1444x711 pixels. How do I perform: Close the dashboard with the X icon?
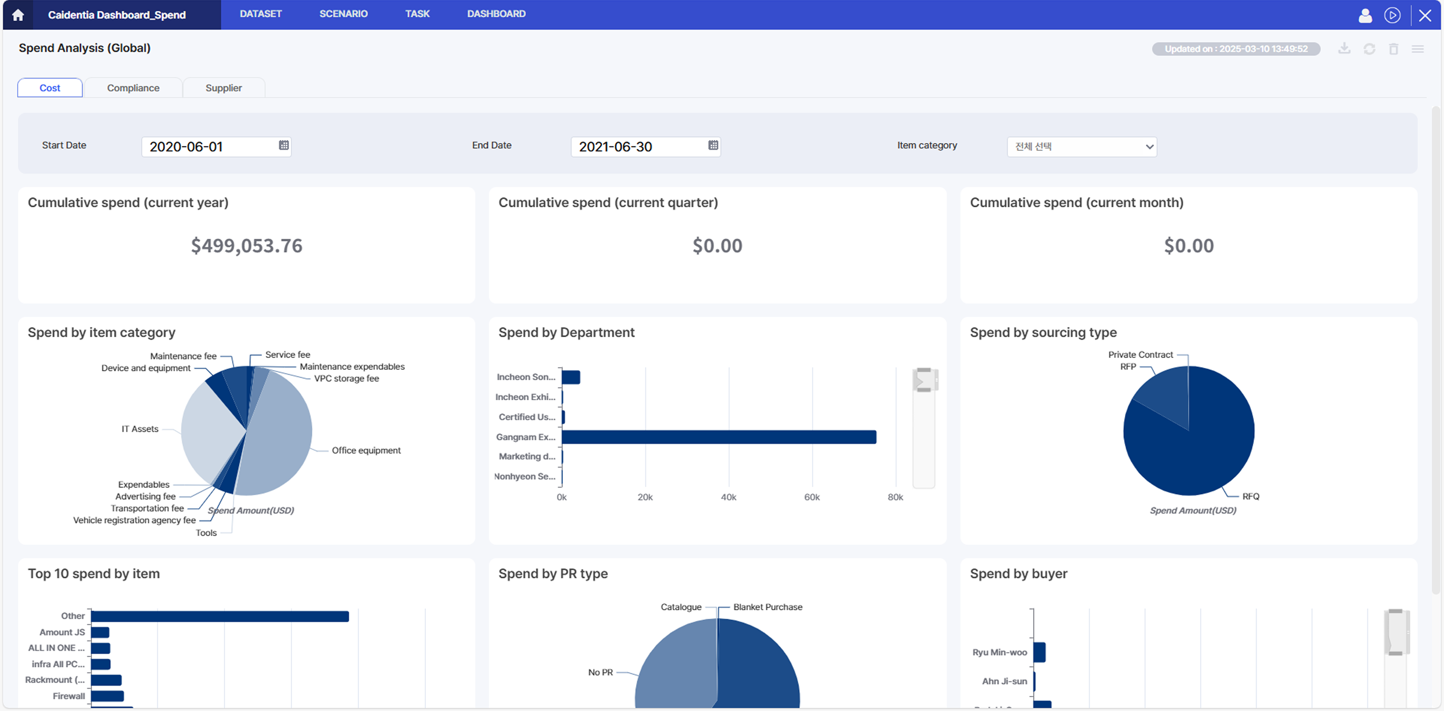(x=1425, y=15)
